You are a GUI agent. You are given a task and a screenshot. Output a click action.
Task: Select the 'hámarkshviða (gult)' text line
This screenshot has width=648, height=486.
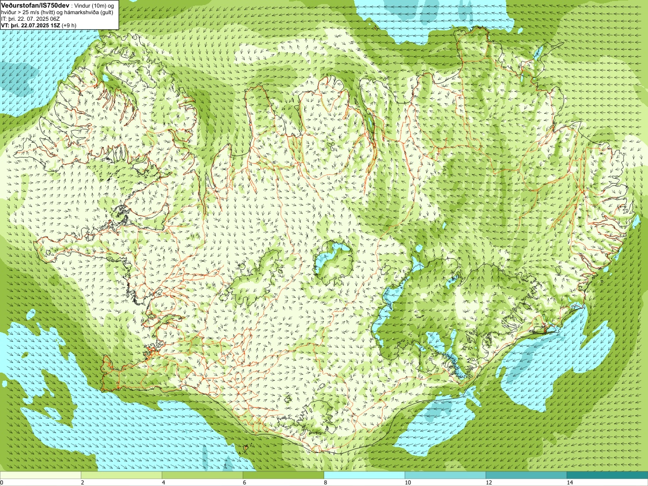[x=88, y=12]
